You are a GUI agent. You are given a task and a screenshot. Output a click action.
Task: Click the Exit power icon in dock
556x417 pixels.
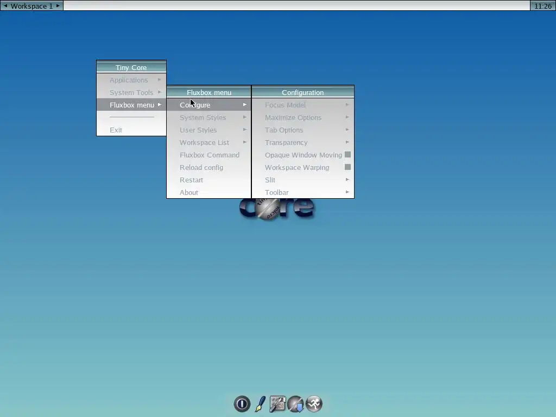coord(242,404)
